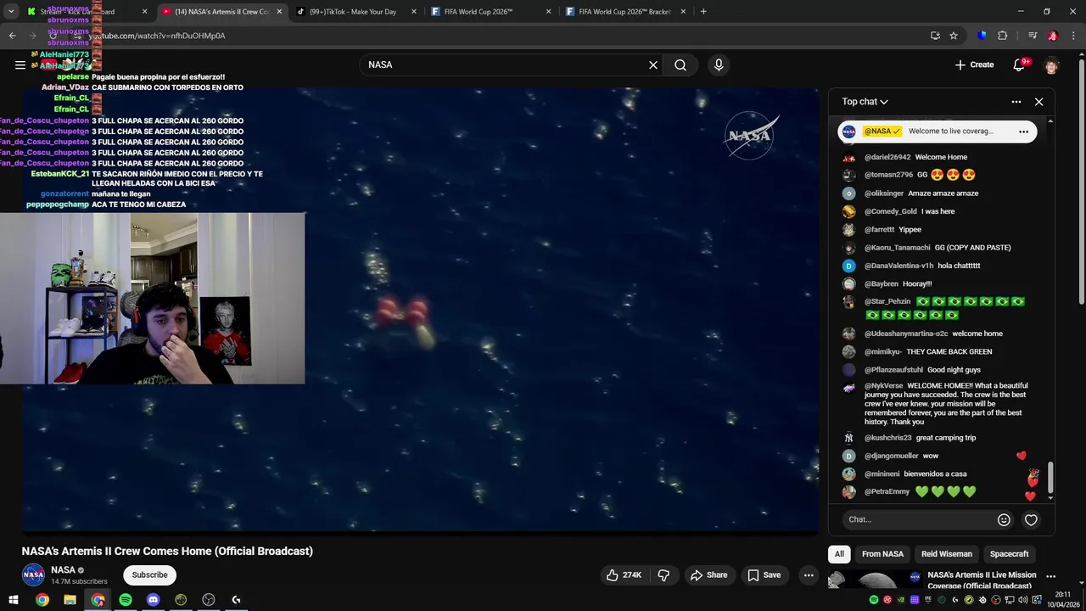The height and width of the screenshot is (611, 1086).
Task: Close the live chat panel
Action: coord(1038,102)
